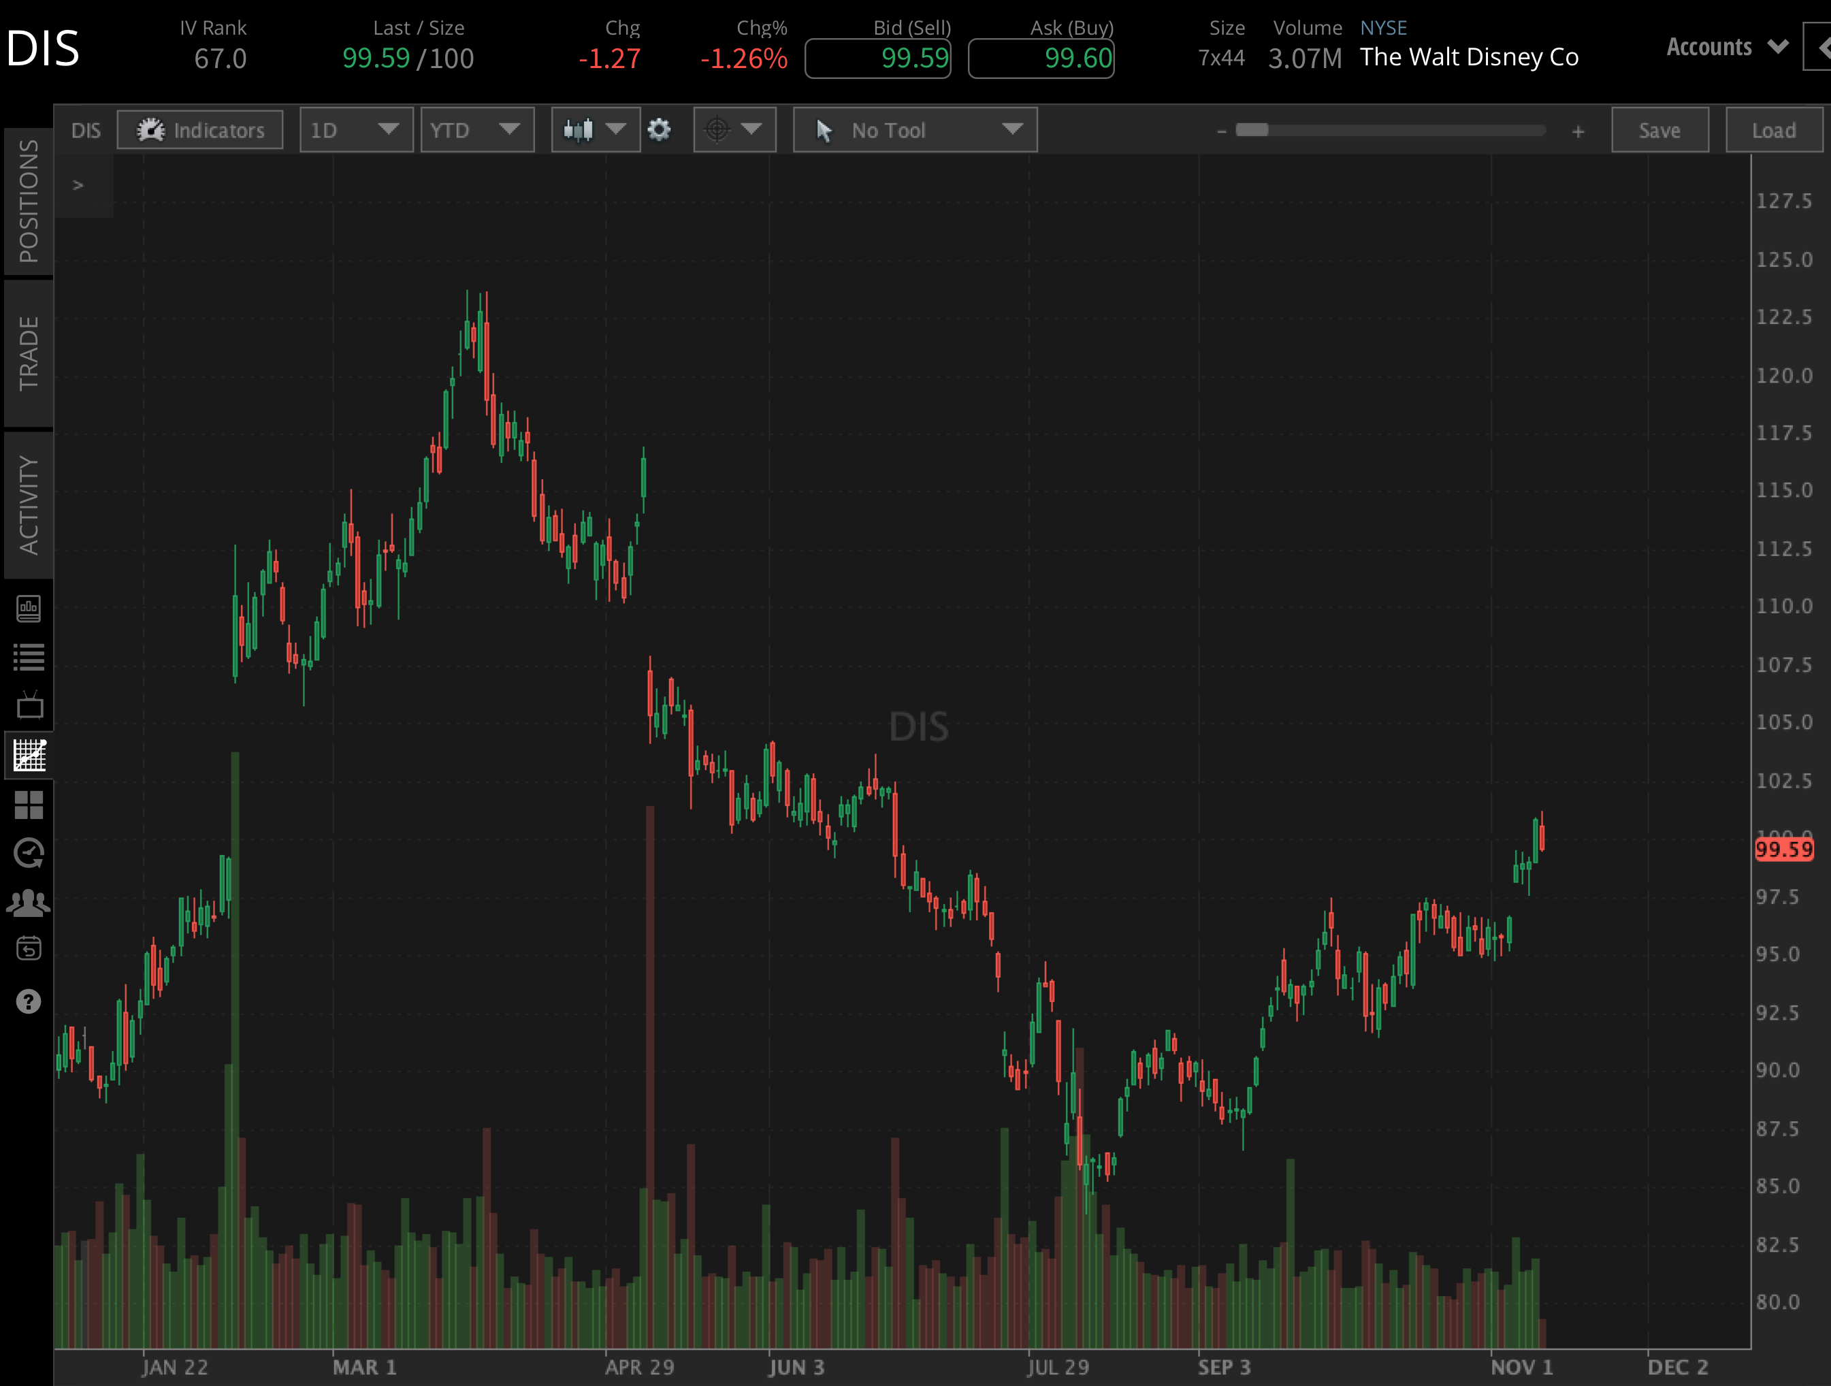Open the book with bars icon

[x=29, y=609]
